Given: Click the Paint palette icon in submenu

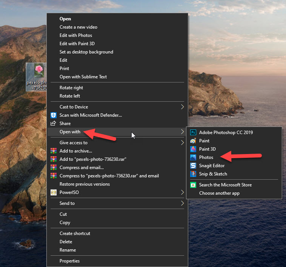Looking at the screenshot, I should (x=193, y=141).
